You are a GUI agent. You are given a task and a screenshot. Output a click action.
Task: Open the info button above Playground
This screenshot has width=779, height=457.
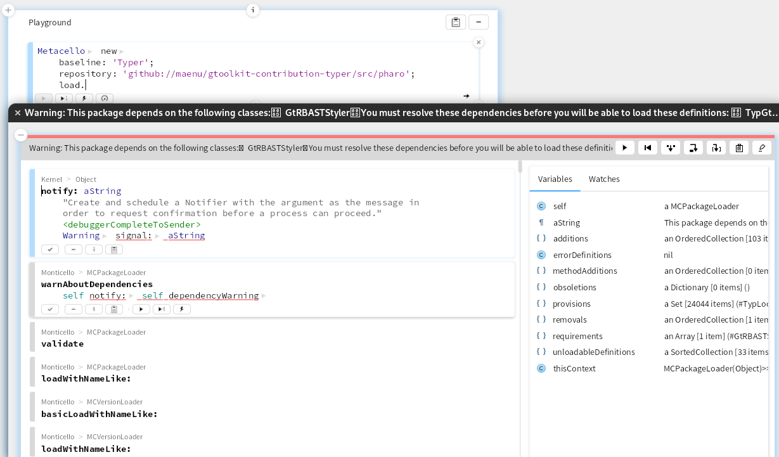click(253, 10)
